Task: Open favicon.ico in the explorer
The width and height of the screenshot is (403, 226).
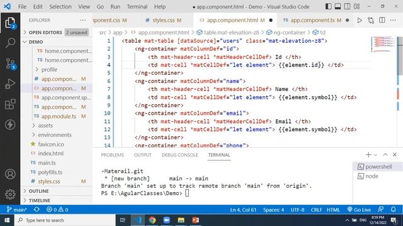Action: pyautogui.click(x=51, y=144)
